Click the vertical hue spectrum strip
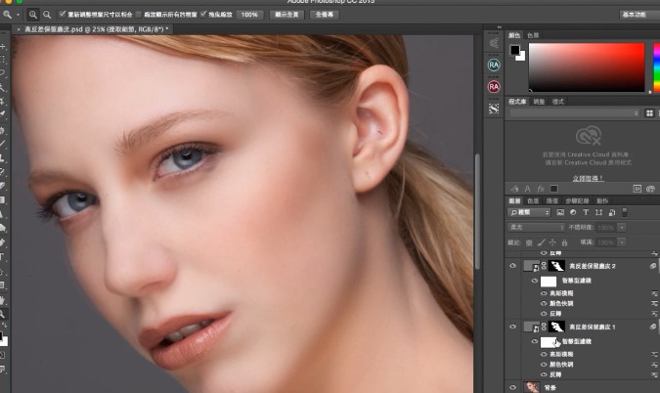Screen dimensions: 660x393 click(656, 67)
